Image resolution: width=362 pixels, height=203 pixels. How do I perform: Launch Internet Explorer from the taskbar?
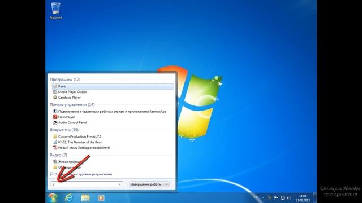pos(69,198)
